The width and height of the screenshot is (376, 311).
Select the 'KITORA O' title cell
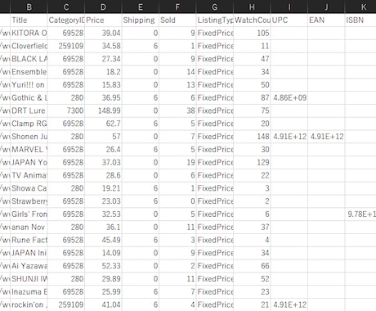pyautogui.click(x=29, y=33)
